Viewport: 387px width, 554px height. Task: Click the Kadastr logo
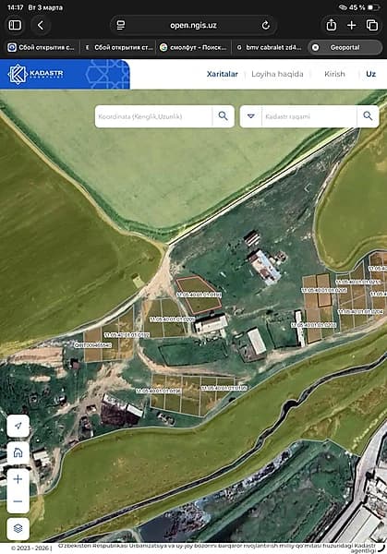(35, 74)
